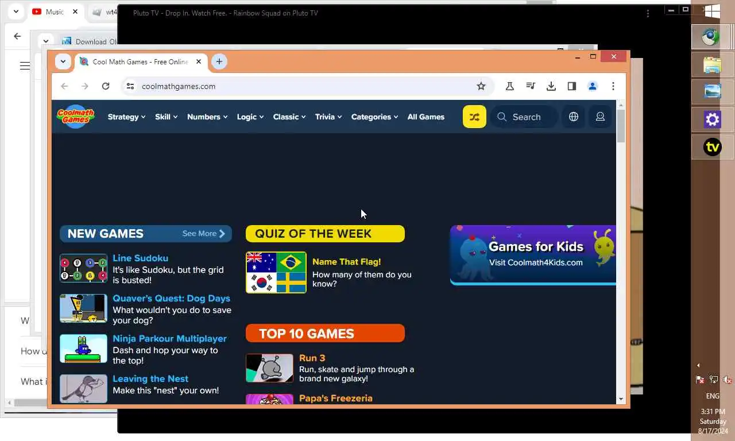Screen dimensions: 735x441
Task: Click the yellow random game shuffle button
Action: pos(474,117)
